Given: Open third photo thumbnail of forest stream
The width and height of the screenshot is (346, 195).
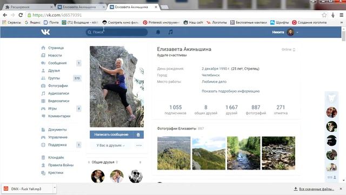Looking at the screenshot, I should [244, 153].
